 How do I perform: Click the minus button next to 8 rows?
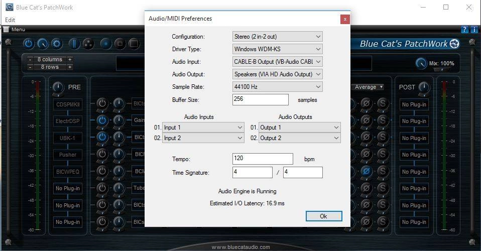click(x=30, y=67)
